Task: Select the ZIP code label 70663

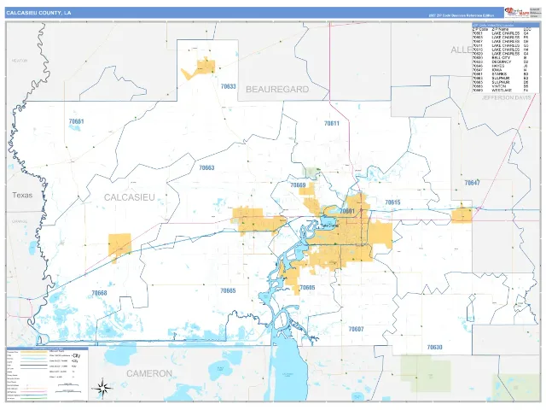Action: [x=206, y=167]
